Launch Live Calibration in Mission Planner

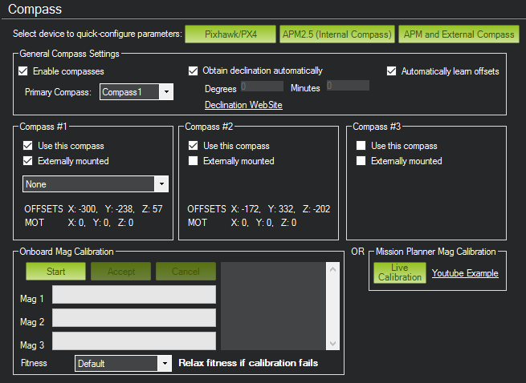click(x=400, y=272)
